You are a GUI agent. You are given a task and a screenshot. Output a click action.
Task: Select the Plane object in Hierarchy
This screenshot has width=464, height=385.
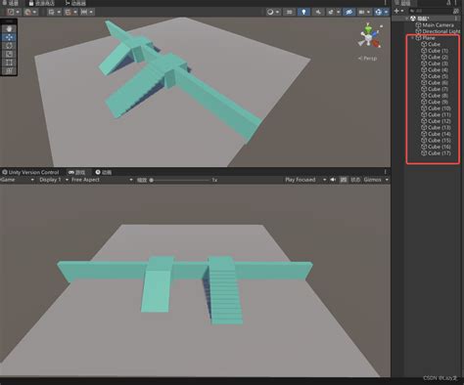tap(429, 38)
